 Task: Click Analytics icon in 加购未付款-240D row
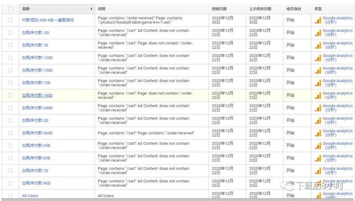(318, 108)
